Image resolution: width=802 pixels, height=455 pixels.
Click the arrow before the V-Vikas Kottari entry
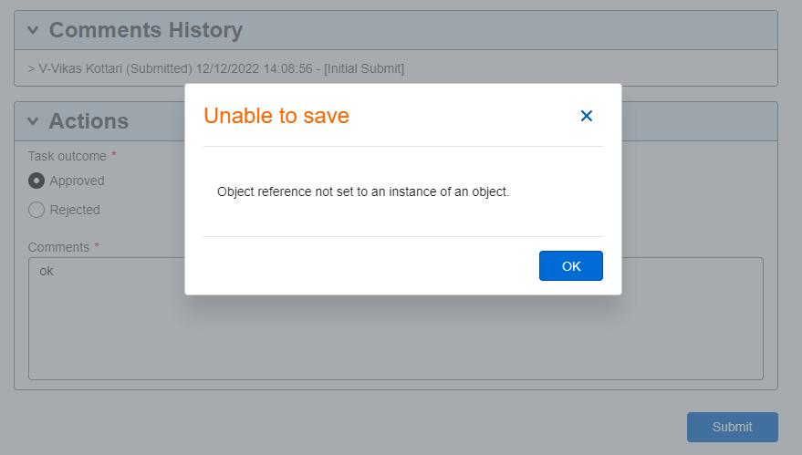(x=31, y=69)
